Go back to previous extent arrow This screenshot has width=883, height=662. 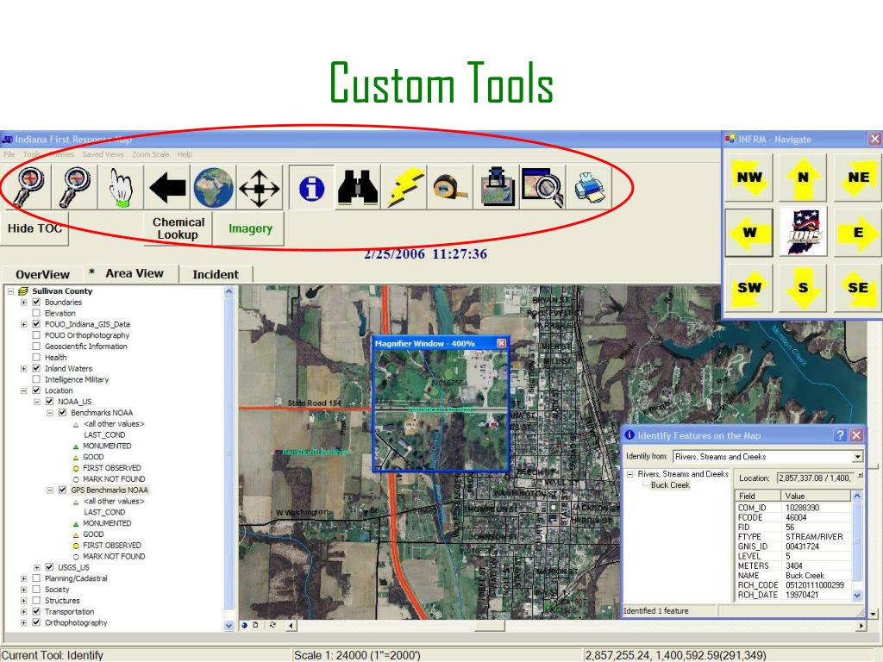167,186
